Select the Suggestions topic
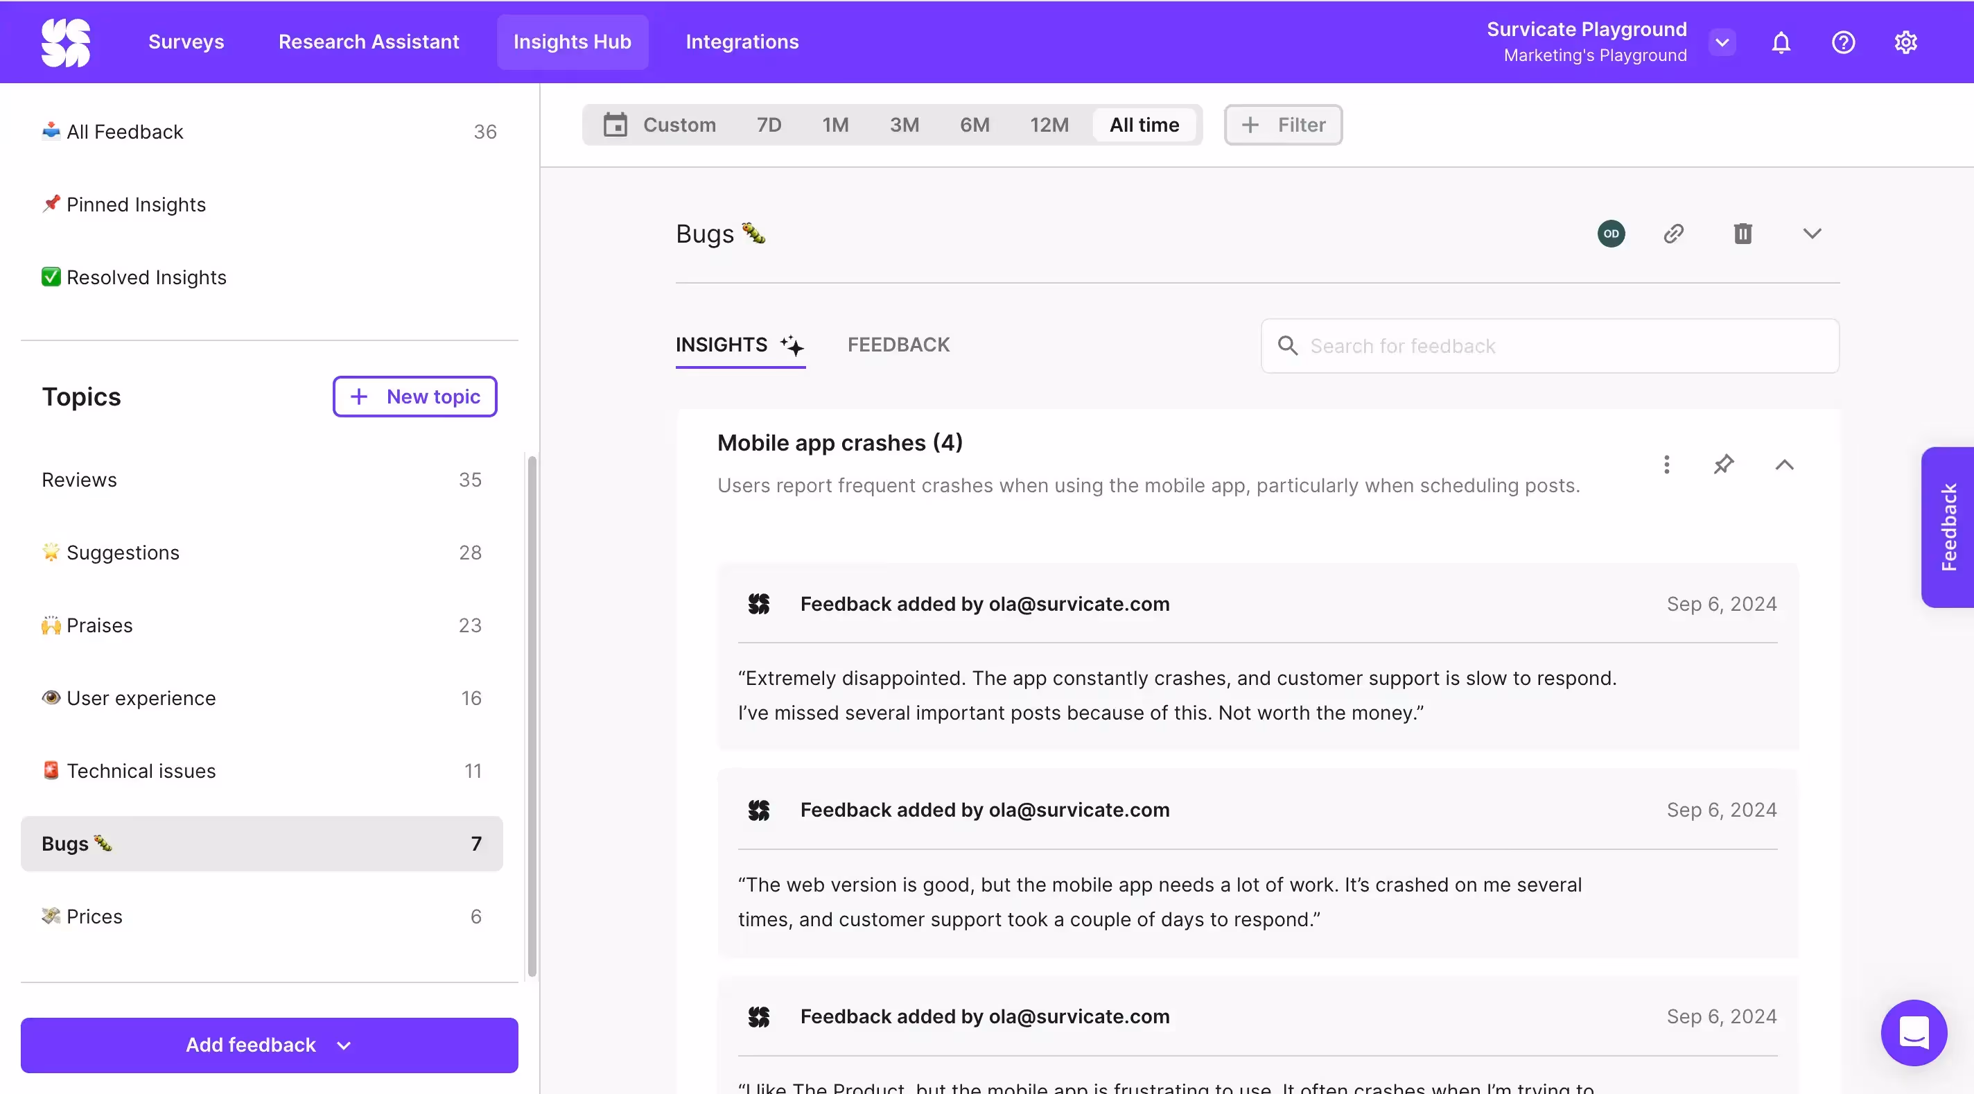 [262, 553]
